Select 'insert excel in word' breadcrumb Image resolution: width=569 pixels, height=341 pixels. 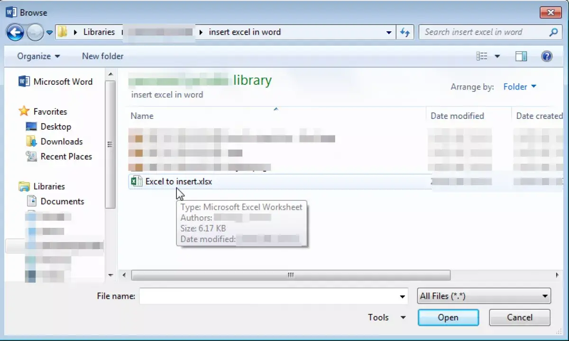(245, 32)
